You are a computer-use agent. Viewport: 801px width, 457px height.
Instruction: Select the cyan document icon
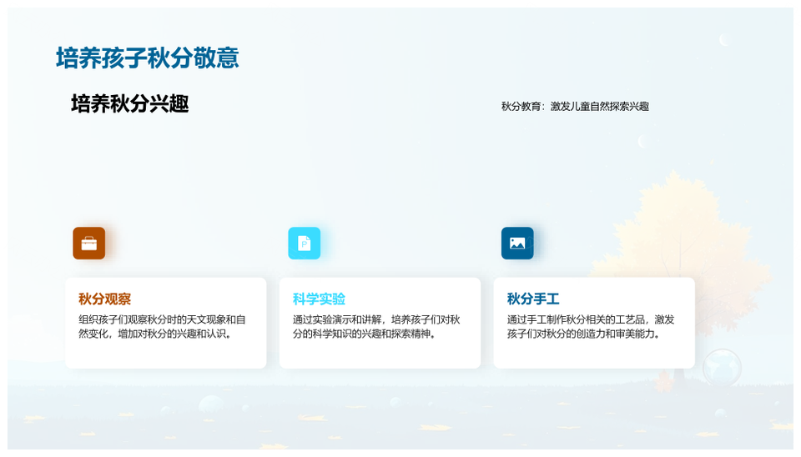click(304, 244)
